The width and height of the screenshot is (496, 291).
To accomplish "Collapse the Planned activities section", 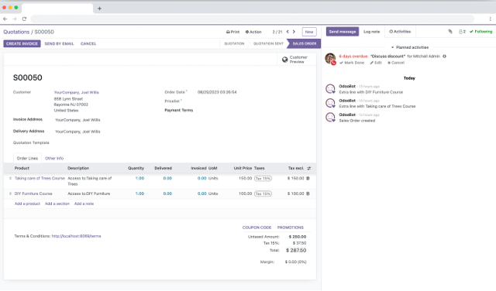I will (410, 47).
